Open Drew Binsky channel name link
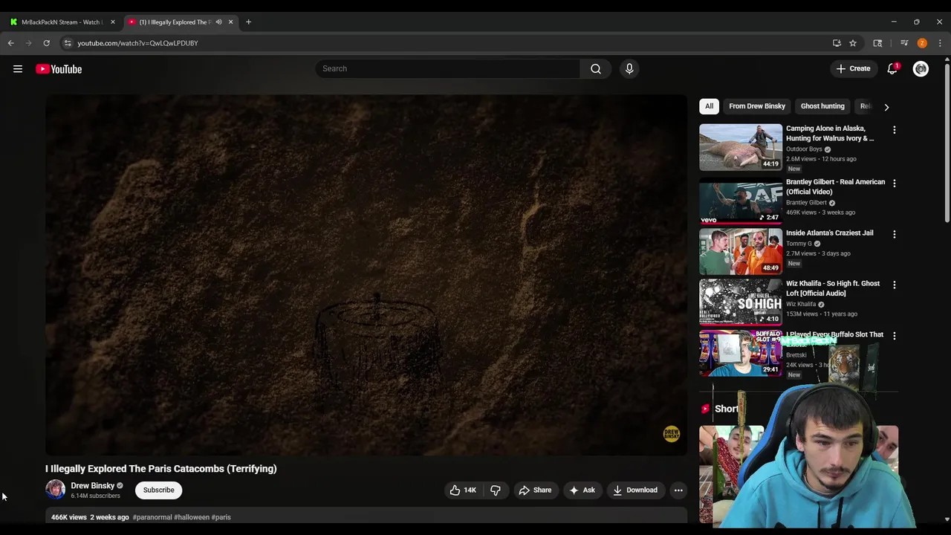Screen dimensions: 951x535 click(x=92, y=485)
